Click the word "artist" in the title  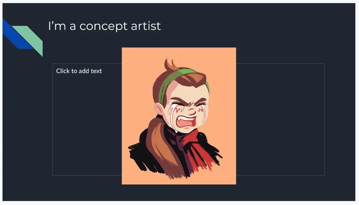(146, 25)
